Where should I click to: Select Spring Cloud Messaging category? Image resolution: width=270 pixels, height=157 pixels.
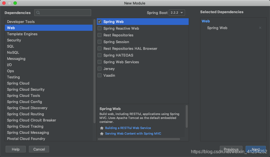49,133
